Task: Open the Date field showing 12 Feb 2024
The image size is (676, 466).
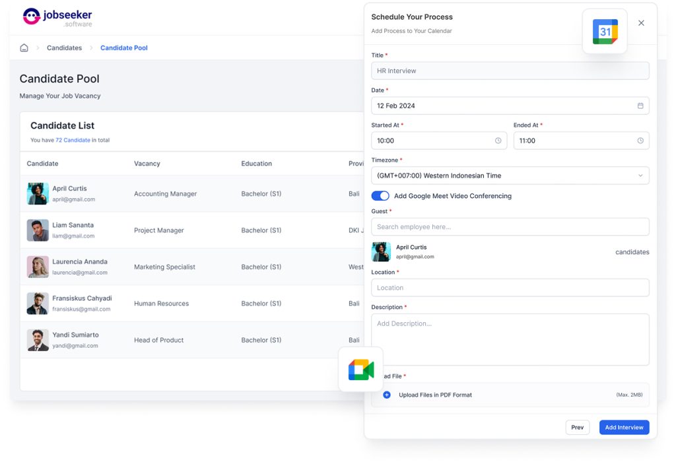Action: click(510, 106)
